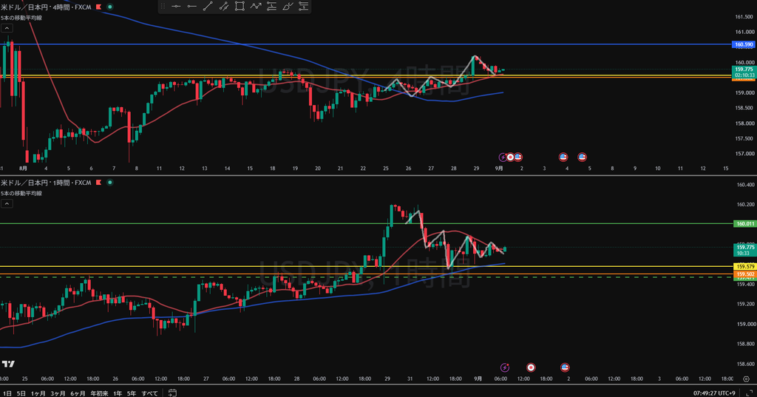
Task: Select the horizontal line drawing tool
Action: click(x=176, y=6)
